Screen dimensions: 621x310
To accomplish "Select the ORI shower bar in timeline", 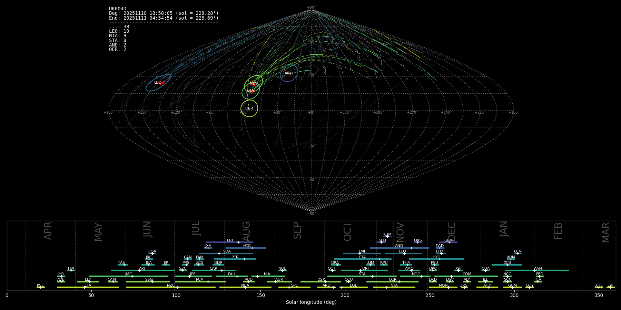I will click(365, 270).
